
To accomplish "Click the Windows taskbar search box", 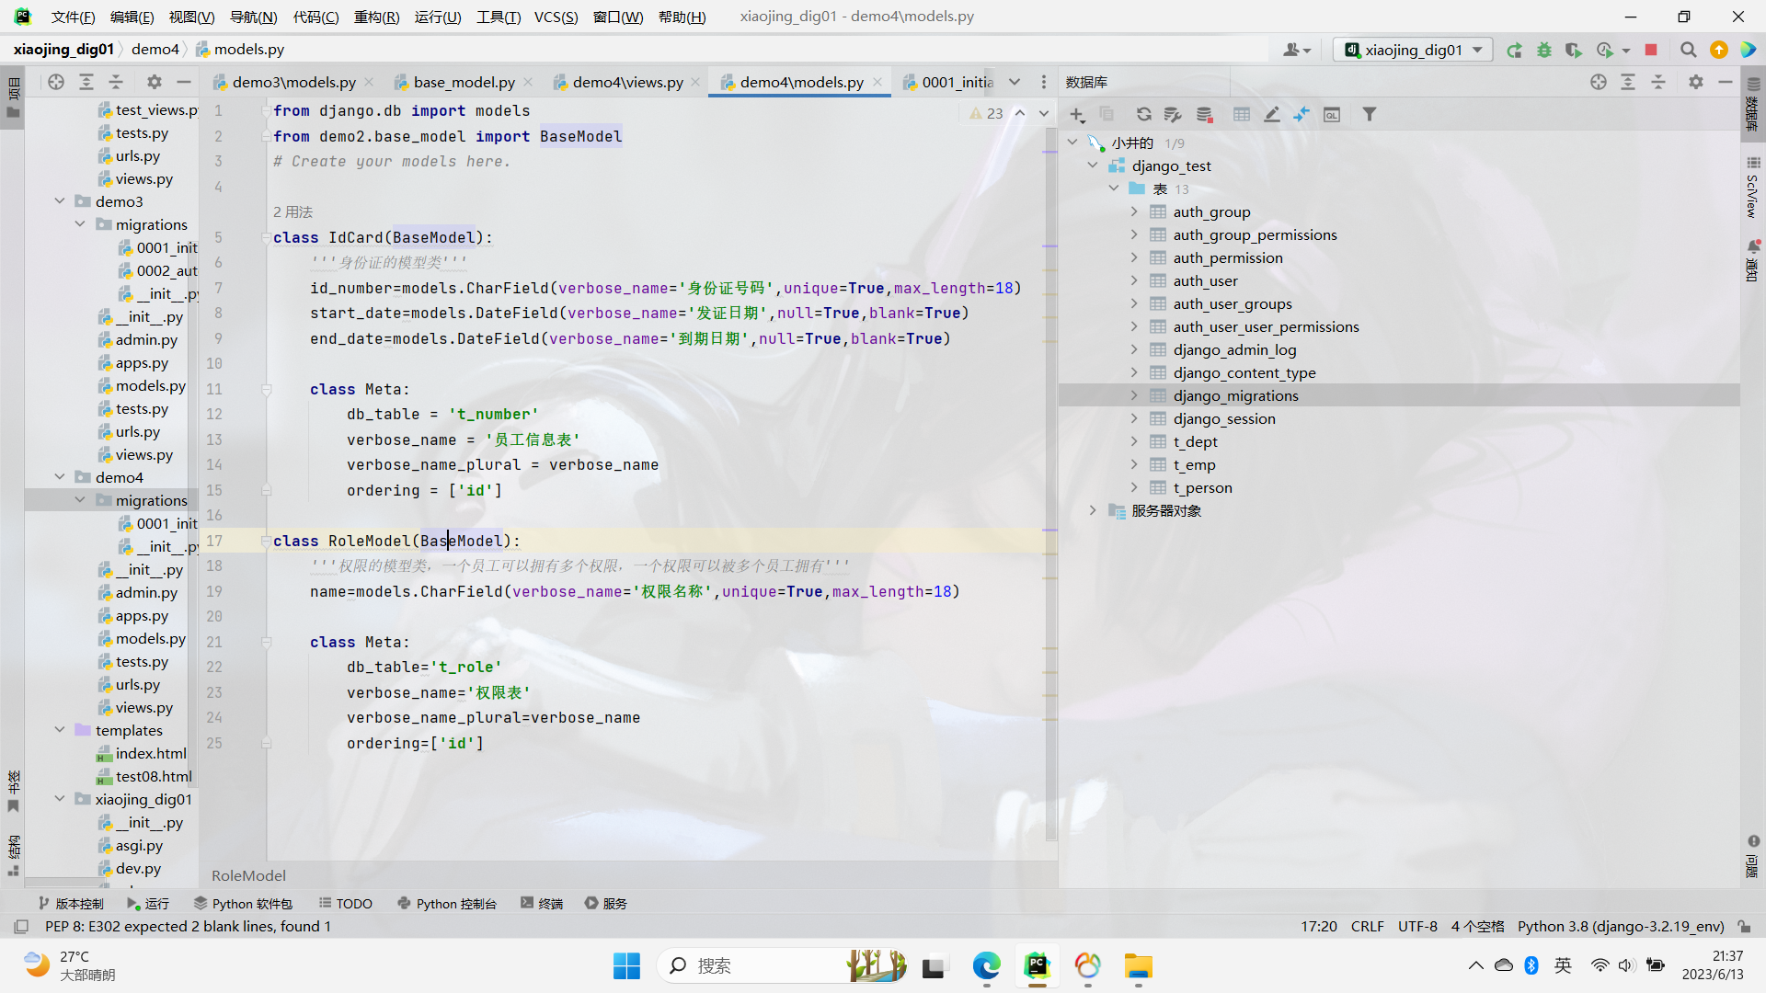I will [x=782, y=965].
